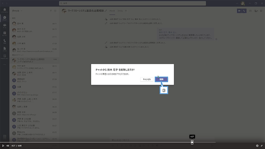The image size is (265, 149).
Task: Open the 提案検討 meeting chat
Action: (x=34, y=80)
